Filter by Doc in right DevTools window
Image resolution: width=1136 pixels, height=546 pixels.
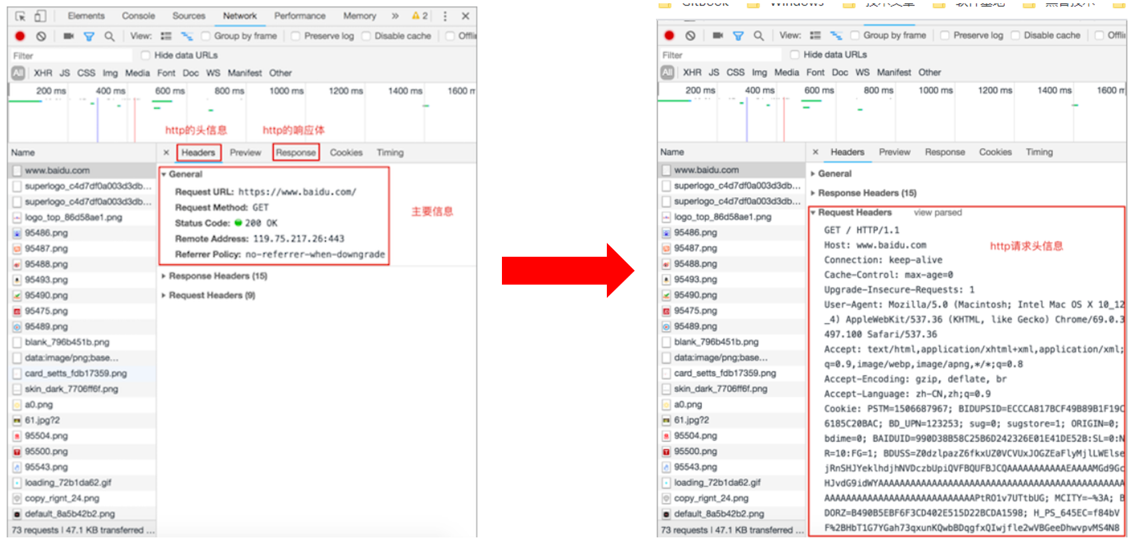point(840,72)
